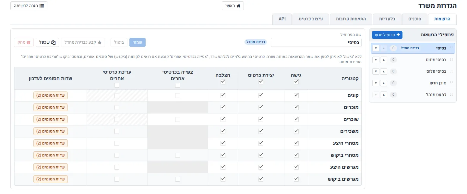Move בסיסי profile down with arrow
467x194 pixels.
(x=376, y=48)
